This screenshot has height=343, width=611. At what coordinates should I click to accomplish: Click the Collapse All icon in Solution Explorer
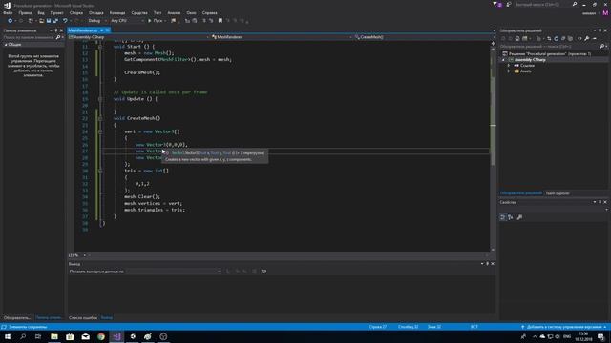point(563,38)
